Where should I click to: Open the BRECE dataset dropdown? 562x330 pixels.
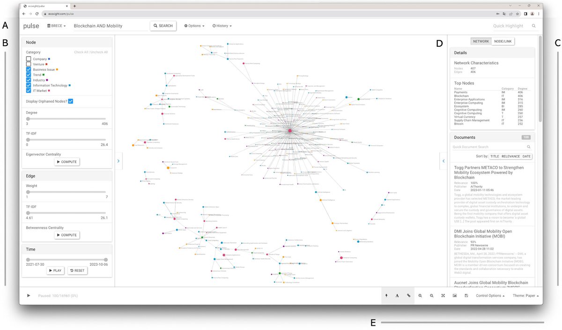pos(57,26)
